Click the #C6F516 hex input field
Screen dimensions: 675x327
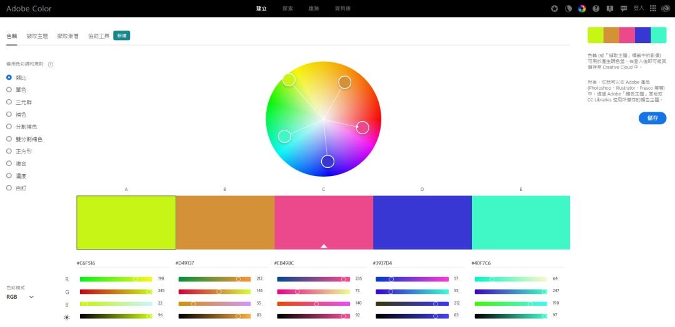coord(122,263)
